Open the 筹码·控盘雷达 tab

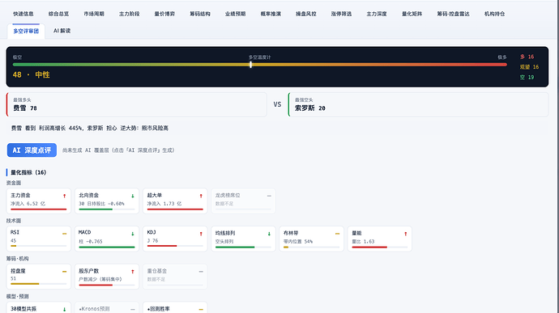pos(453,14)
